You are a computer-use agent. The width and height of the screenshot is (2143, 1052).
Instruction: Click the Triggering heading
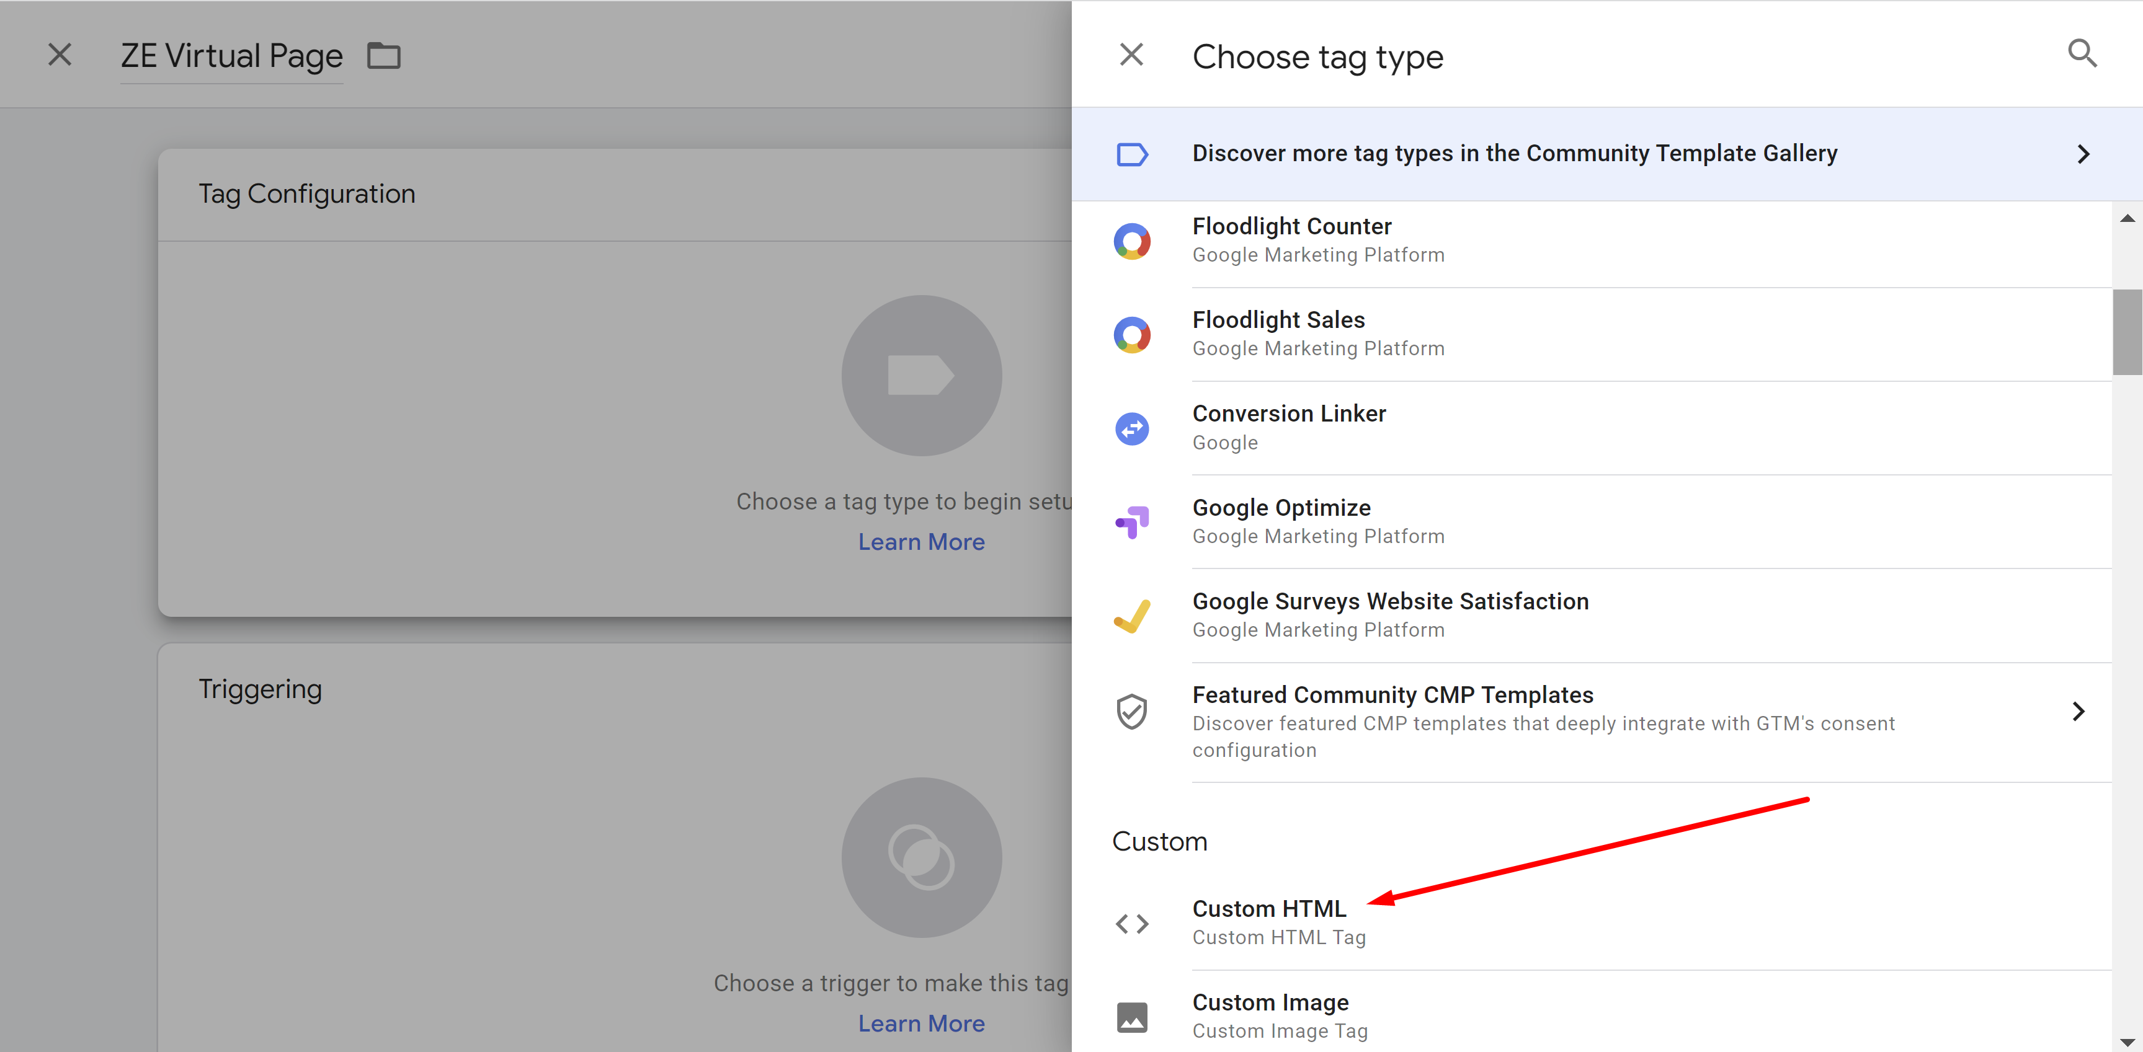(x=261, y=689)
